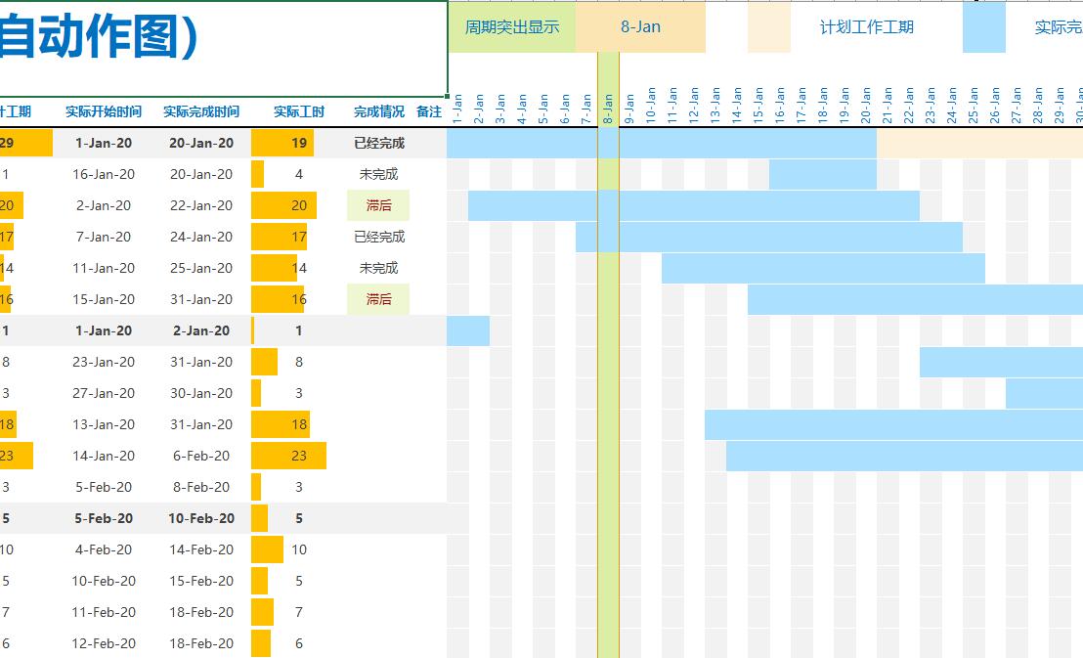
Task: Select the 周期突出显示 legend cell
Action: click(x=511, y=27)
